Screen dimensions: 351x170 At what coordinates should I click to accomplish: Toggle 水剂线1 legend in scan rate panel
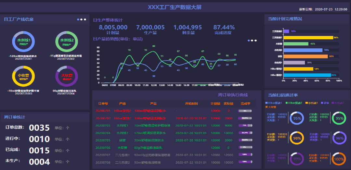pyautogui.click(x=313, y=103)
